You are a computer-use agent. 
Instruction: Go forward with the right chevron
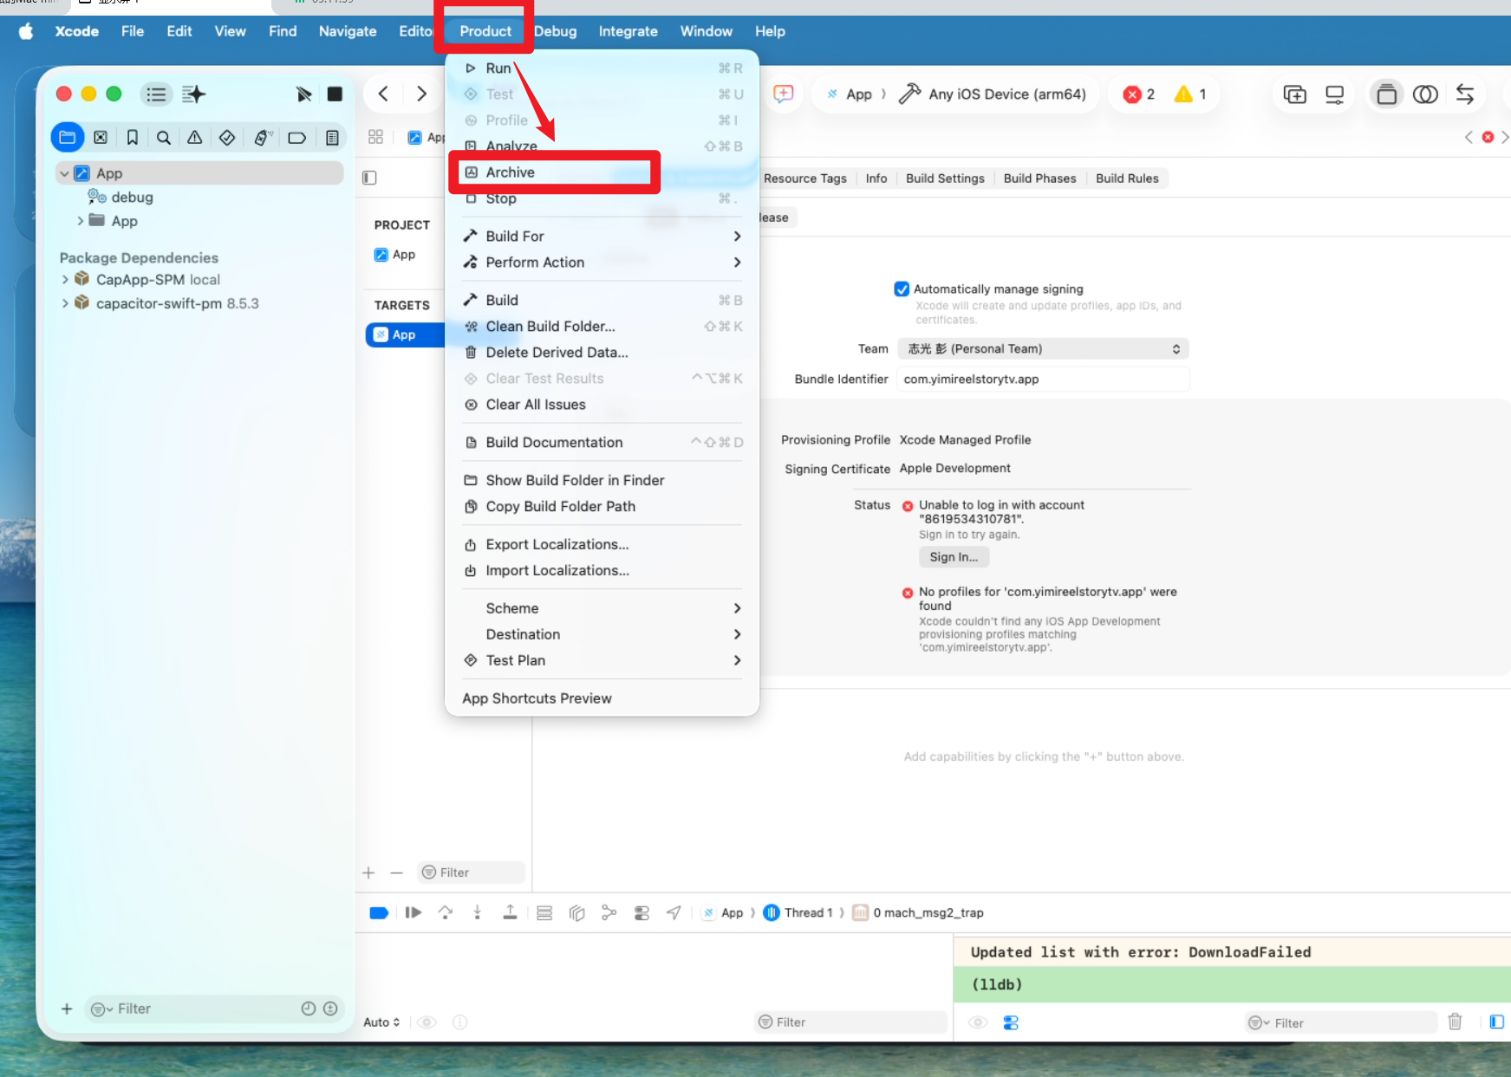421,94
